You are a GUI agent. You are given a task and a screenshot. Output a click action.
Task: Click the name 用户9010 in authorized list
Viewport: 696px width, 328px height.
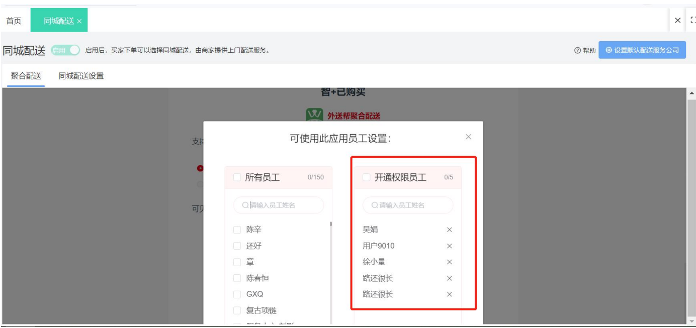pyautogui.click(x=379, y=246)
